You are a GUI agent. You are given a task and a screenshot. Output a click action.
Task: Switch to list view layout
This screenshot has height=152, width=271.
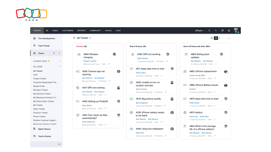(x=211, y=38)
